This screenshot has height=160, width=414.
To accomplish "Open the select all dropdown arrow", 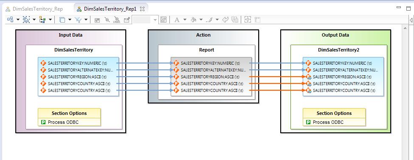I will tap(34, 20).
